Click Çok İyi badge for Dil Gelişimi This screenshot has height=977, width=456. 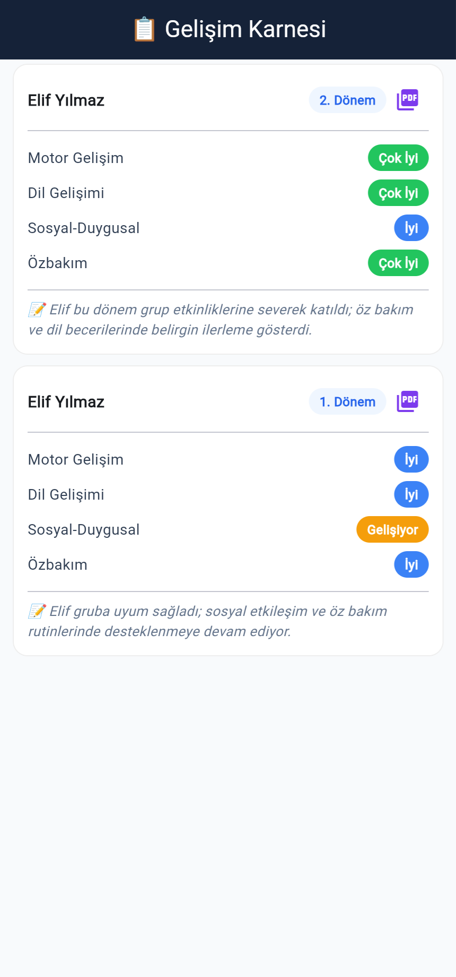pyautogui.click(x=398, y=193)
